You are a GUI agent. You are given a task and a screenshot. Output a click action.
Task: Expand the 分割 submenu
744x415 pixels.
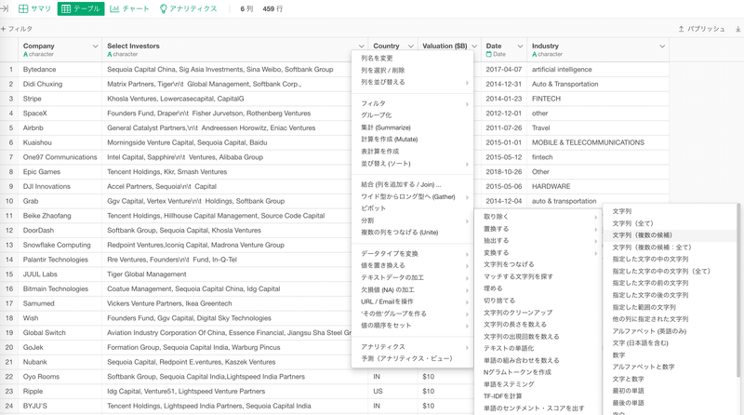click(x=412, y=221)
